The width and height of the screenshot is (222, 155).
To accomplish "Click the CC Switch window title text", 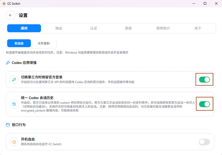I will point(14,3).
